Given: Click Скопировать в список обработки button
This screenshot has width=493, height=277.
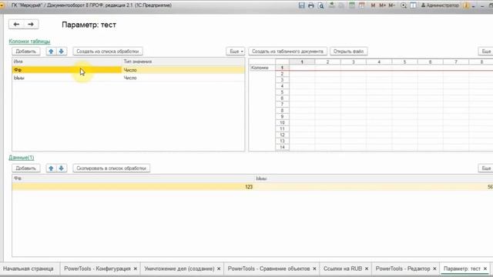Looking at the screenshot, I should pyautogui.click(x=111, y=168).
